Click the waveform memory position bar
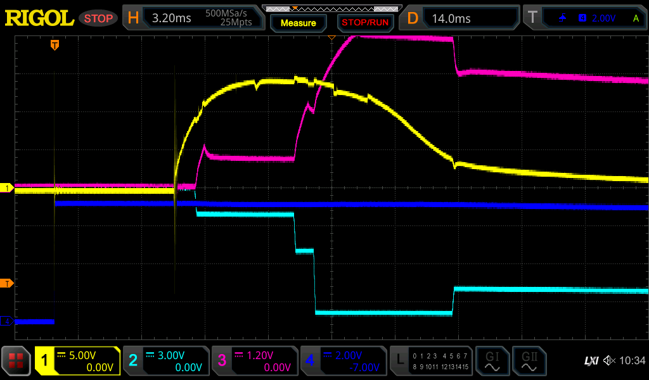Screen dimensions: 649x380 tap(330, 8)
